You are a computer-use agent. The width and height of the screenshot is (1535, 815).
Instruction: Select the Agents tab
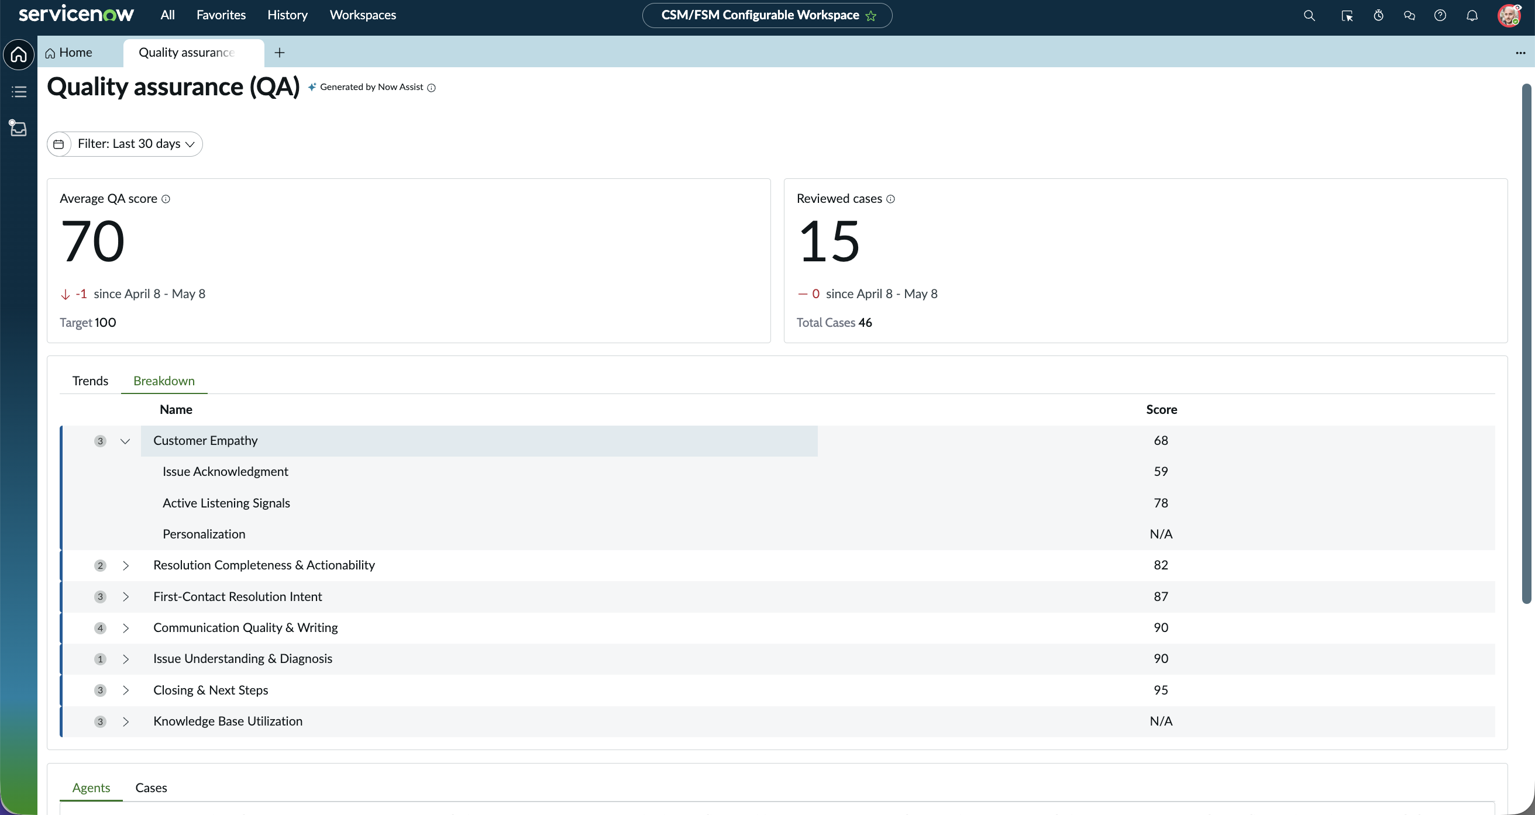coord(91,788)
